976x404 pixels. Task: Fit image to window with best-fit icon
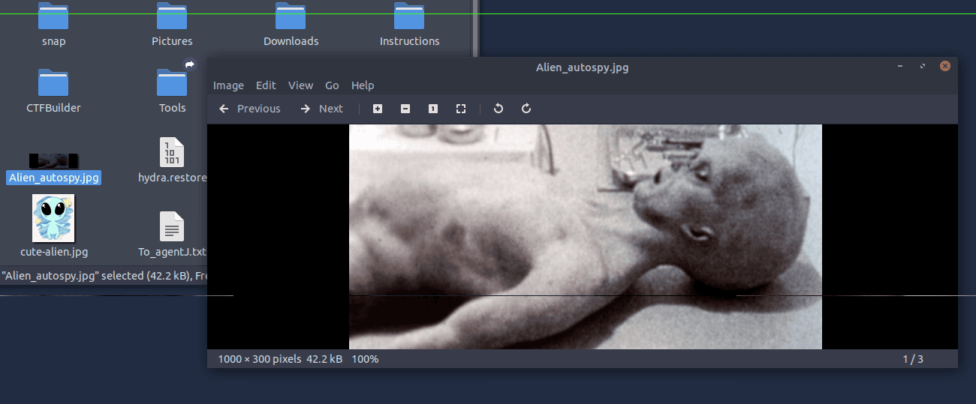pos(461,109)
